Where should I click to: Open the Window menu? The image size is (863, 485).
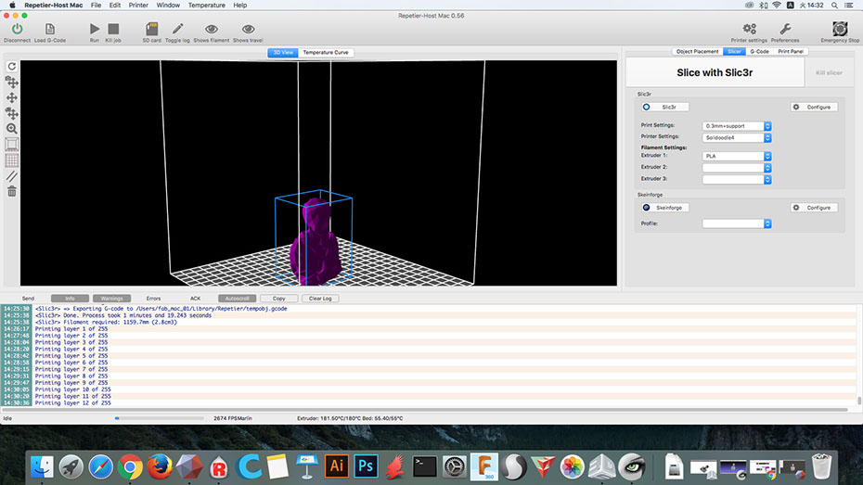tap(168, 5)
